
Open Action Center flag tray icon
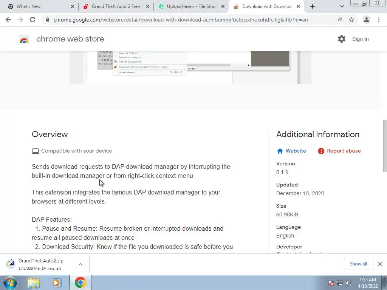(331, 283)
